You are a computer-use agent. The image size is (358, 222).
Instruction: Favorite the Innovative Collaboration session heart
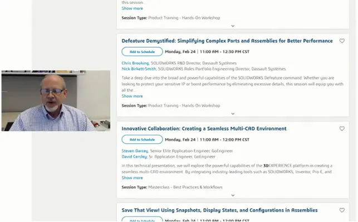(342, 129)
